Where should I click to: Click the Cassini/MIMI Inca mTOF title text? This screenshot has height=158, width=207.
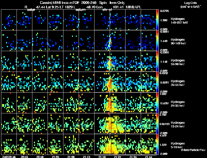coord(60,3)
